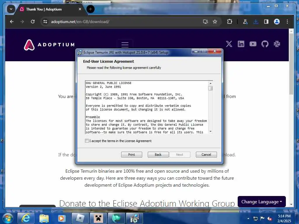This screenshot has height=224, width=299.
Task: Open Adoptium's Slack workspace icon
Action: pyautogui.click(x=277, y=44)
